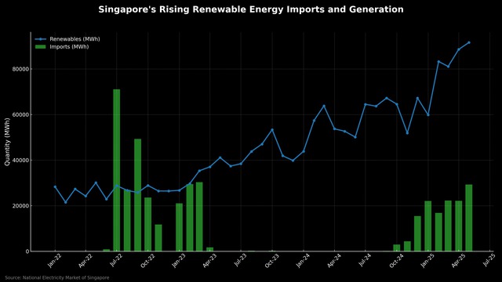Click the tallest green import bar at Jul-22
Image resolution: width=502 pixels, height=282 pixels.
point(117,170)
